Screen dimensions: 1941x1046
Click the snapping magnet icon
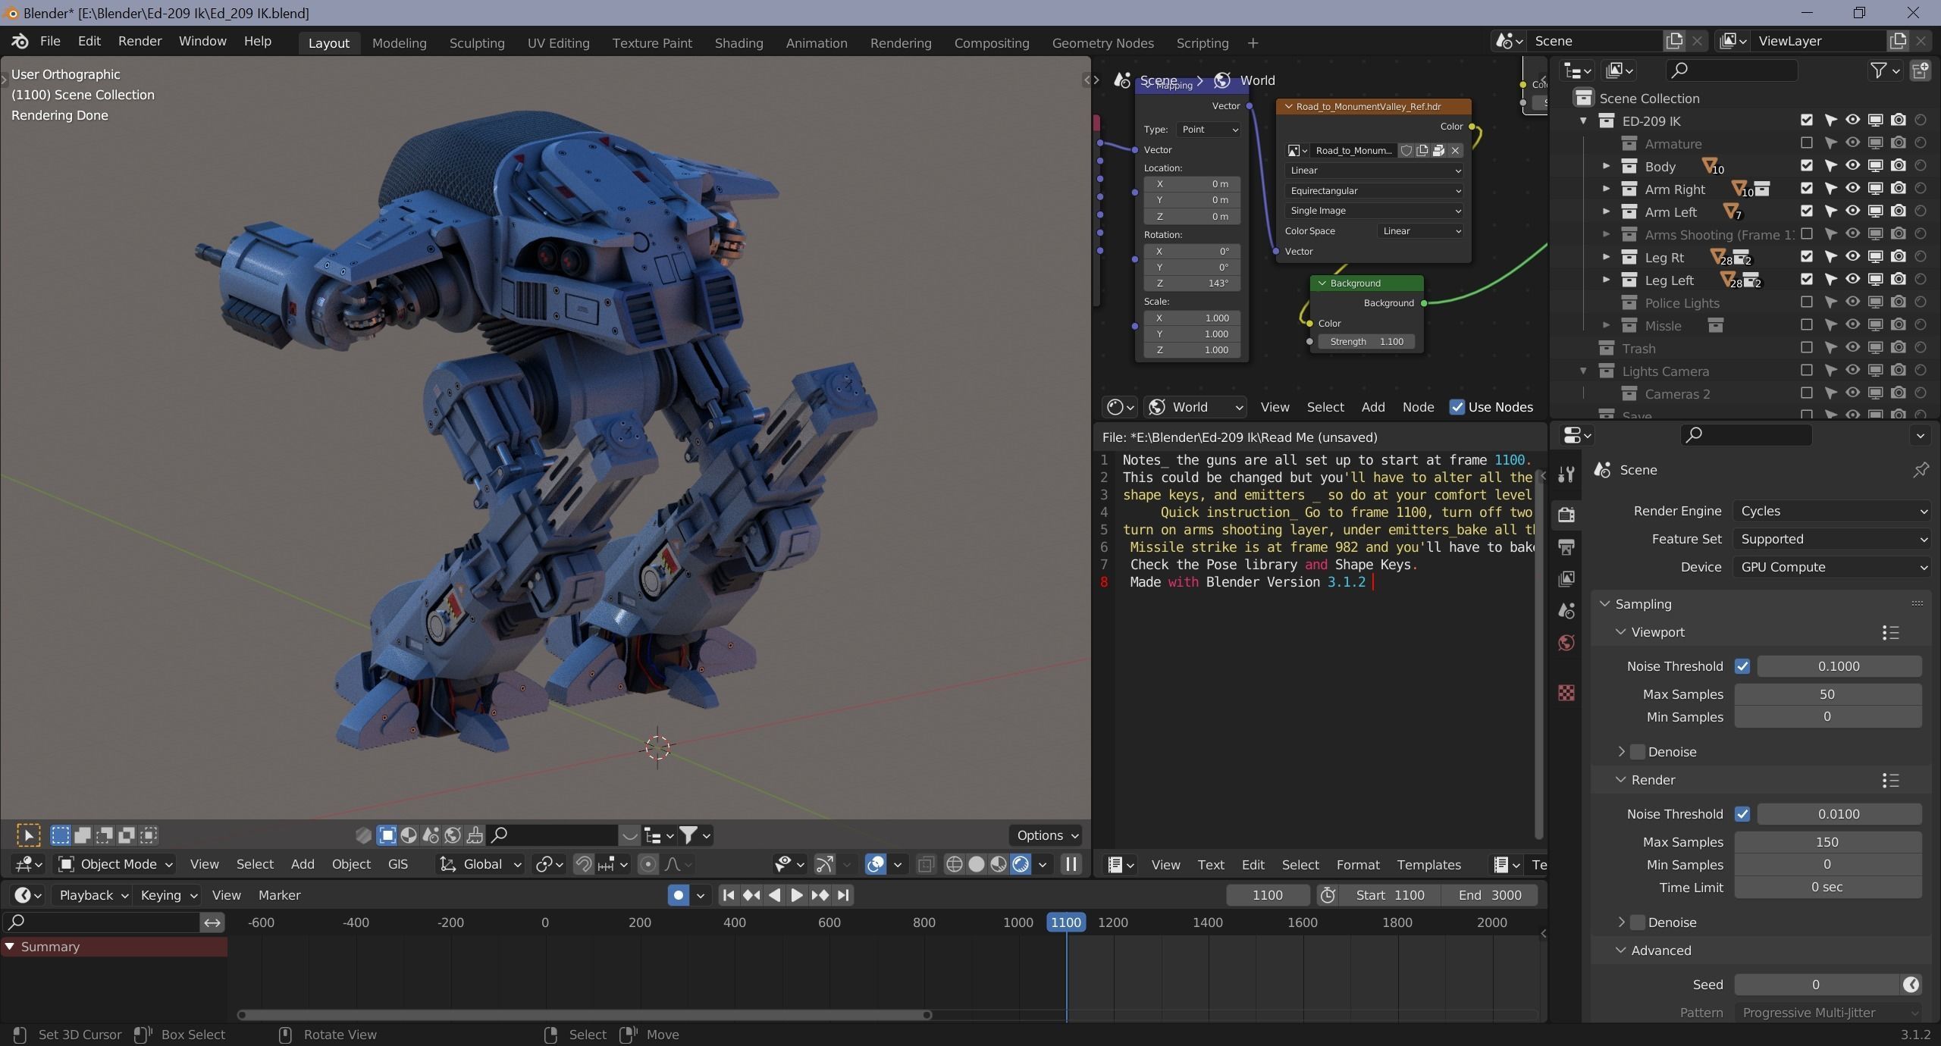pyautogui.click(x=583, y=864)
